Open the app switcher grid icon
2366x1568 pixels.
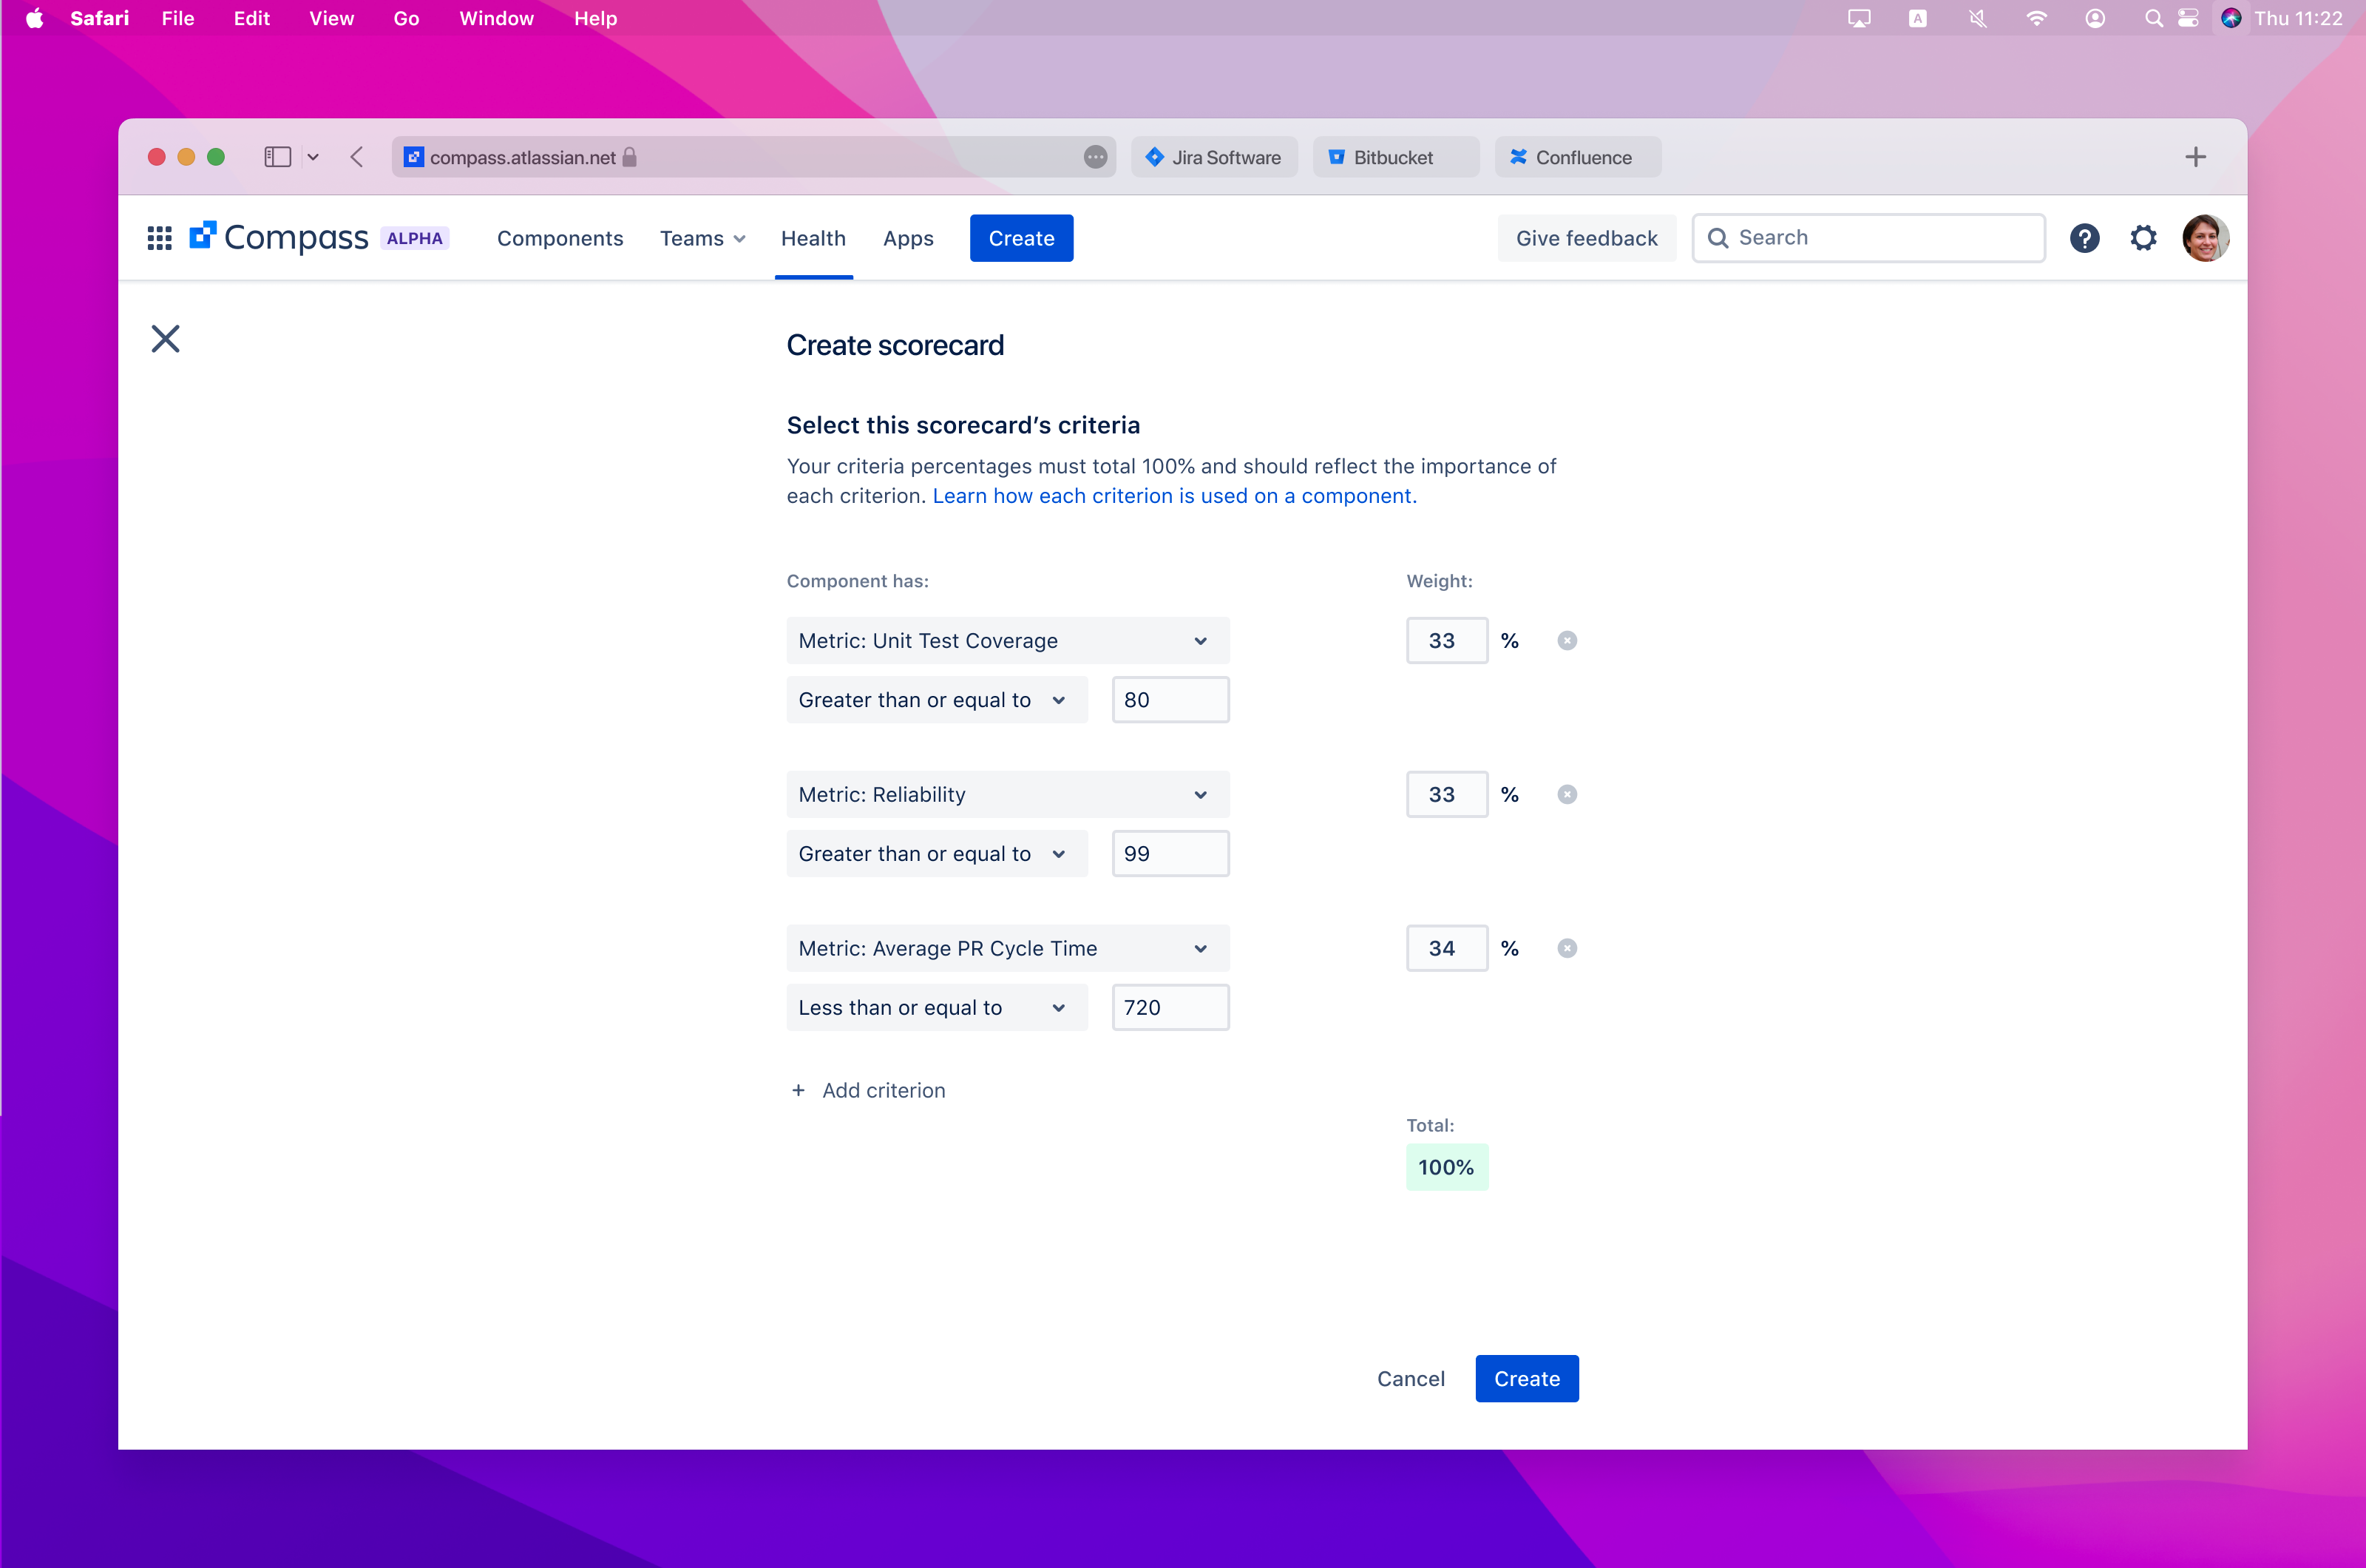pos(160,238)
